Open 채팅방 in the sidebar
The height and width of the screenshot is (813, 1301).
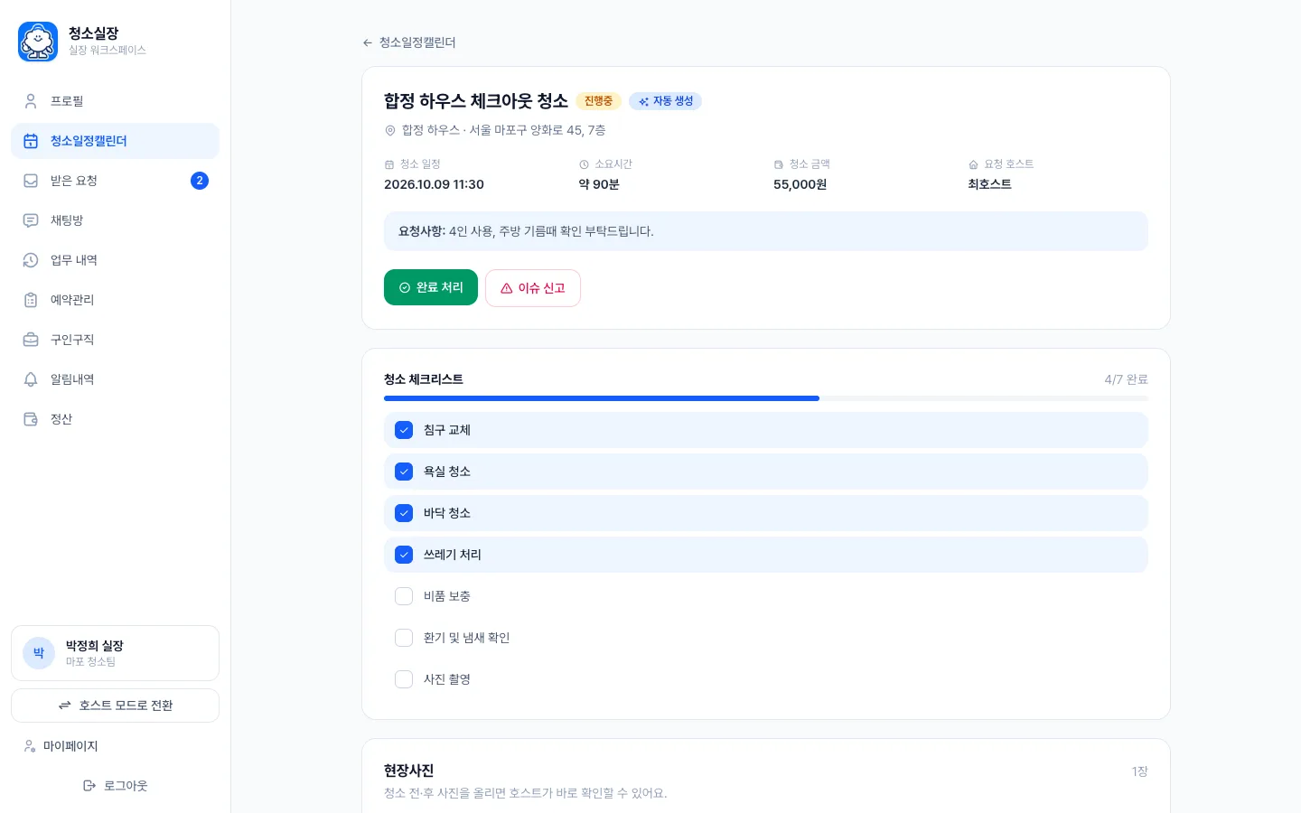coord(115,220)
